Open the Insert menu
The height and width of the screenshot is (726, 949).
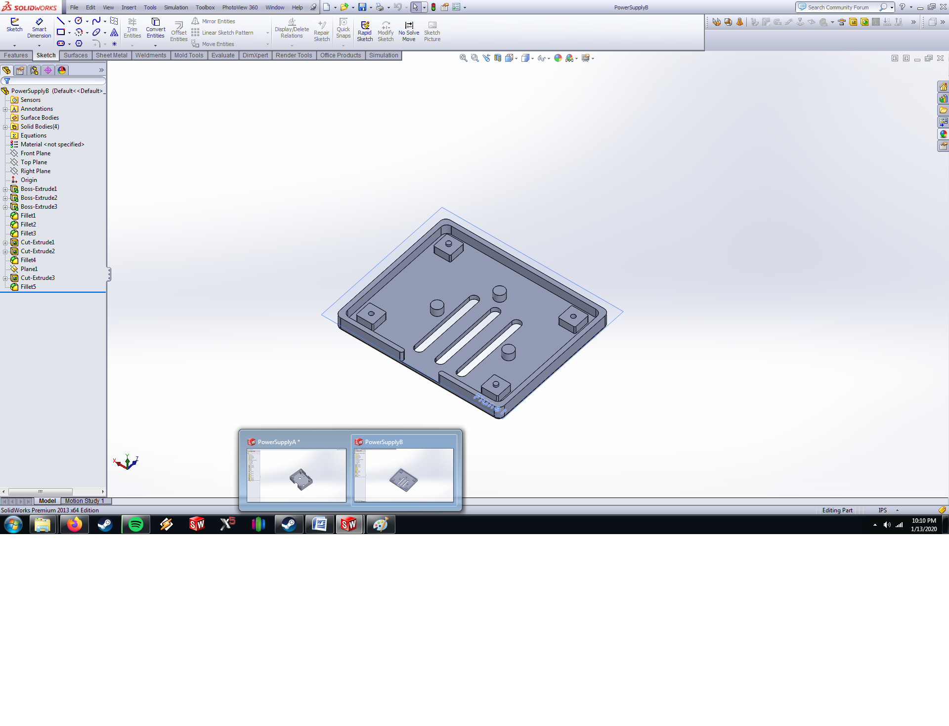click(129, 7)
